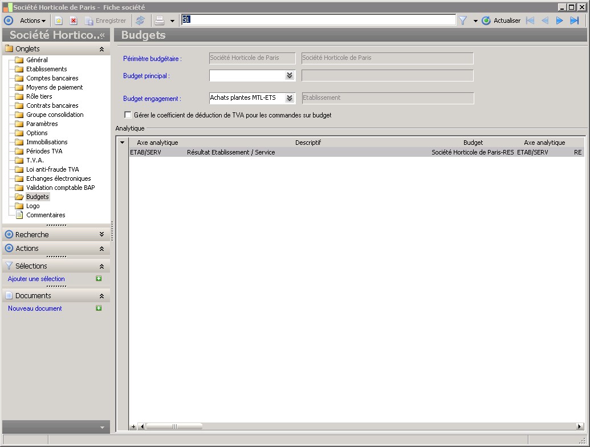This screenshot has width=590, height=447.
Task: Open the Paramètres folder
Action: pyautogui.click(x=42, y=124)
